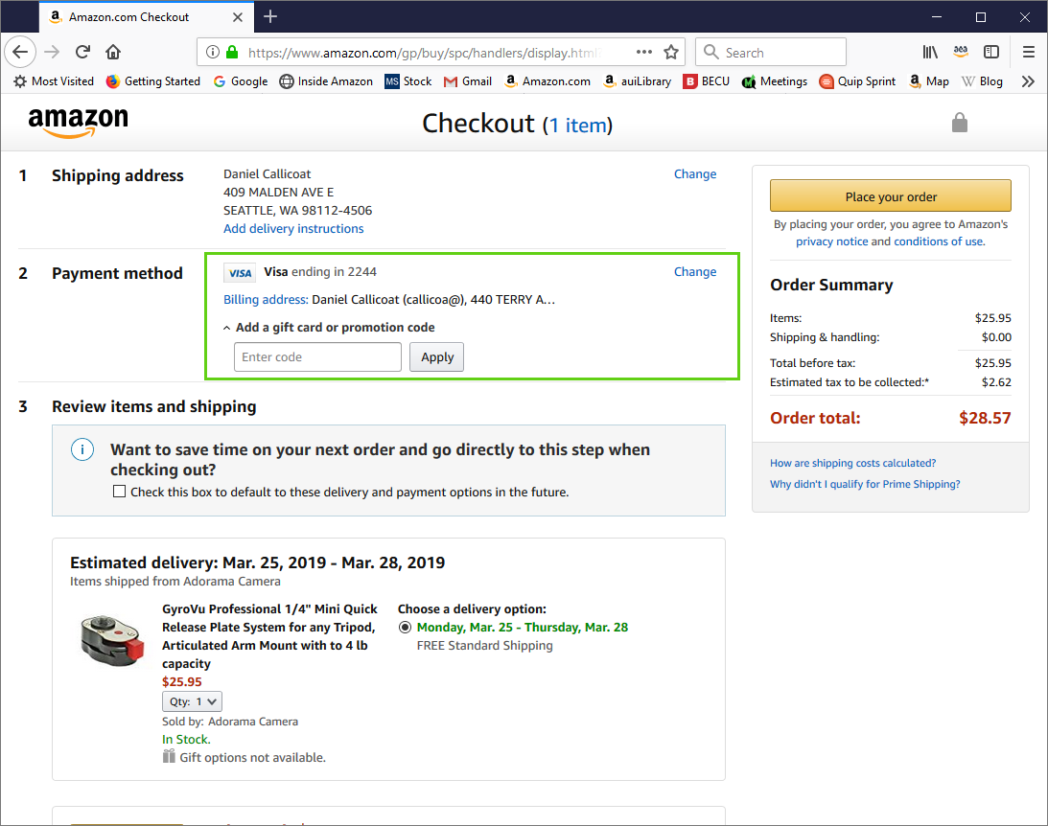
Task: Click Add delivery instructions link
Action: point(293,228)
